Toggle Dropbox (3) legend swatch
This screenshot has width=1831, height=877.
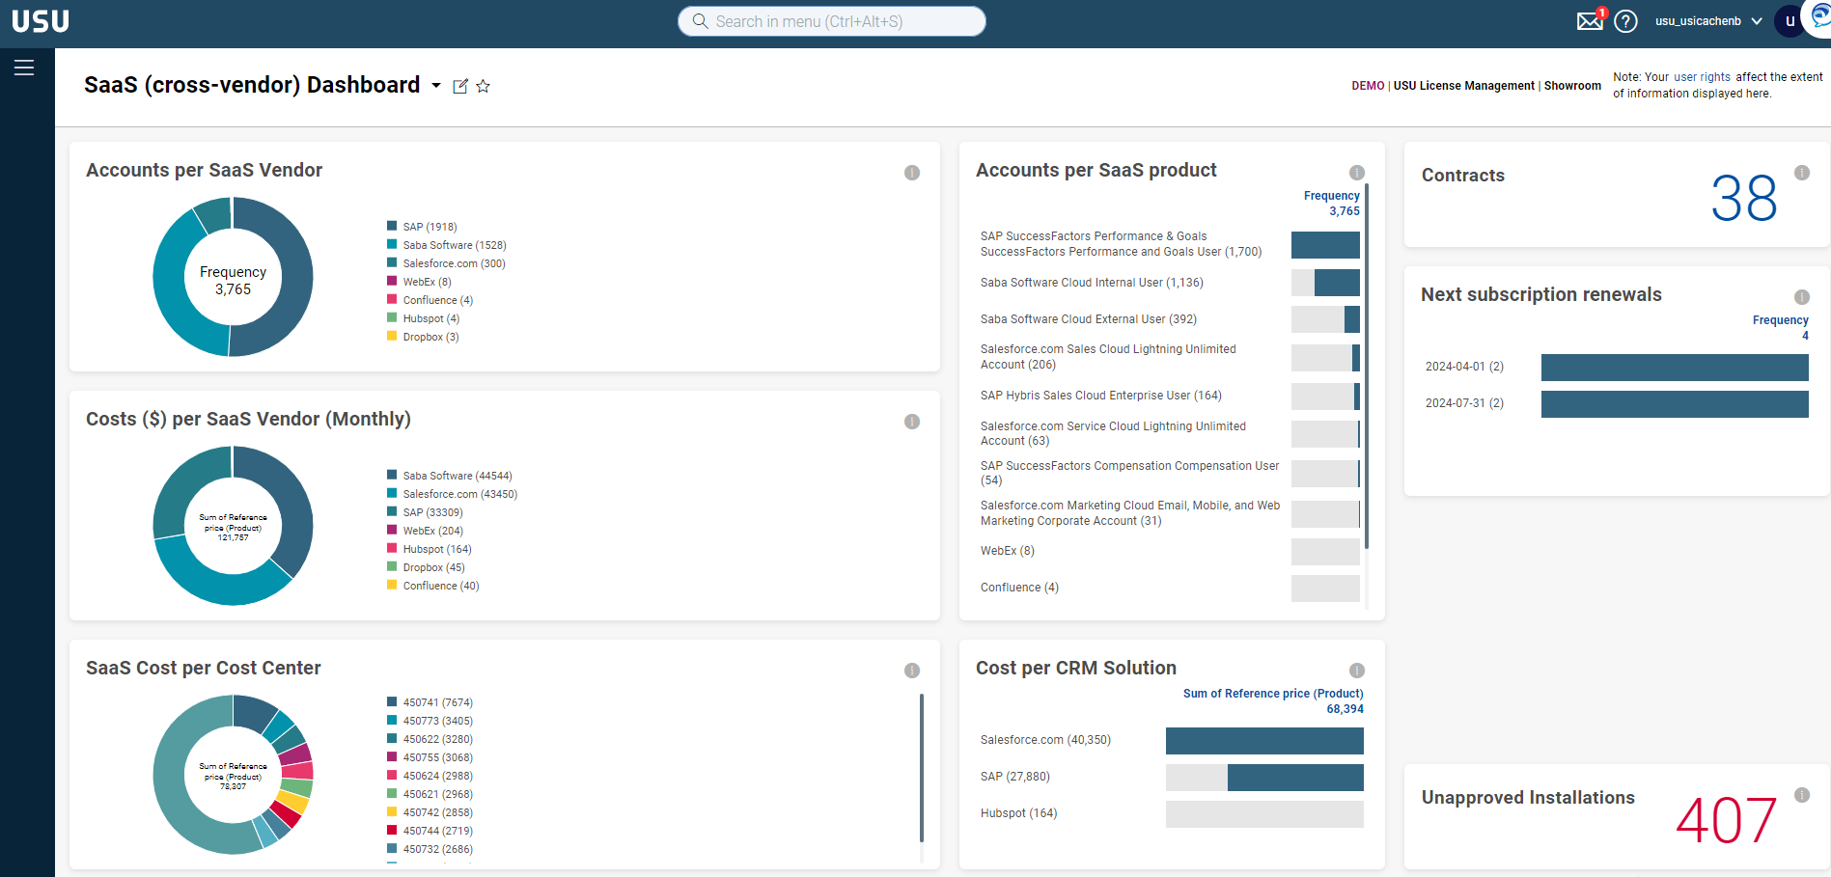coord(392,336)
